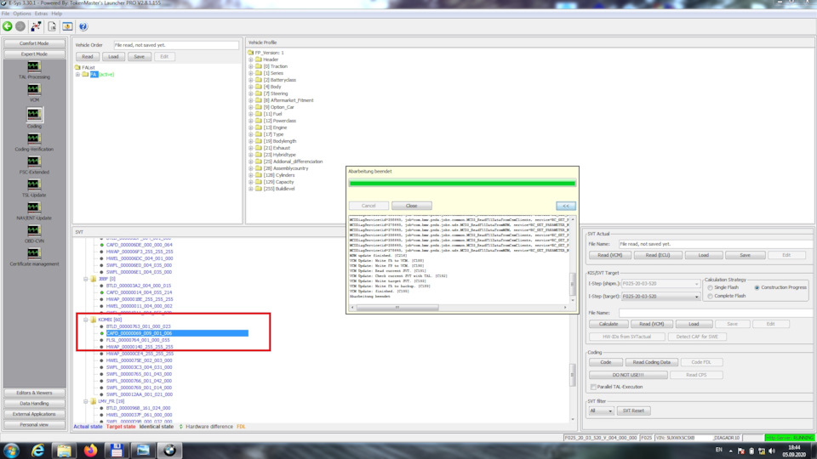The image size is (817, 459).
Task: Click Close in the Abarbeitung beendet dialog
Action: tap(412, 206)
